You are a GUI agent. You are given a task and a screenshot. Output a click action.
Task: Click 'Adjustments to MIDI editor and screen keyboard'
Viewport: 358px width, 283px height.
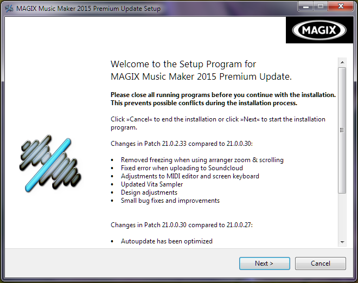pyautogui.click(x=190, y=176)
